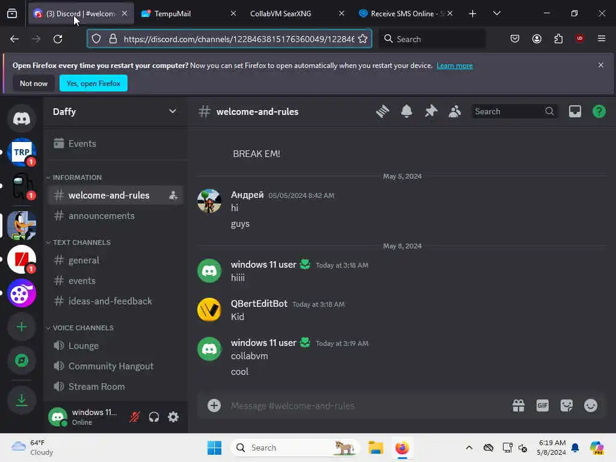Dismiss the Firefox startup notification bar
The height and width of the screenshot is (462, 616).
[601, 65]
